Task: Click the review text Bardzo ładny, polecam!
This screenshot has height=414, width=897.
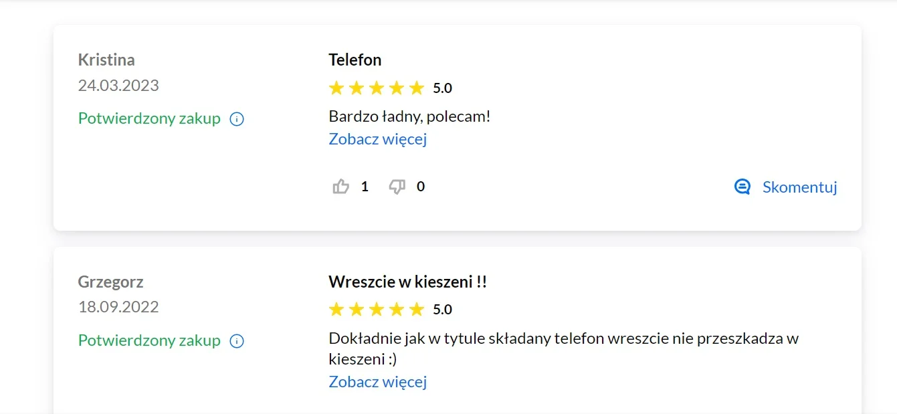Action: (x=409, y=116)
